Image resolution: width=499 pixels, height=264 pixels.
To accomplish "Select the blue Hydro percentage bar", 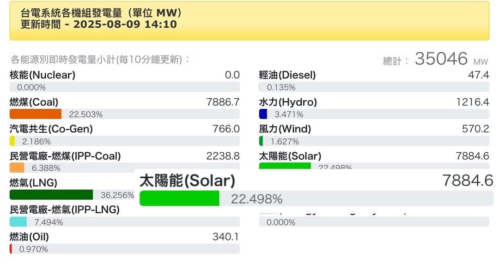I will (263, 114).
